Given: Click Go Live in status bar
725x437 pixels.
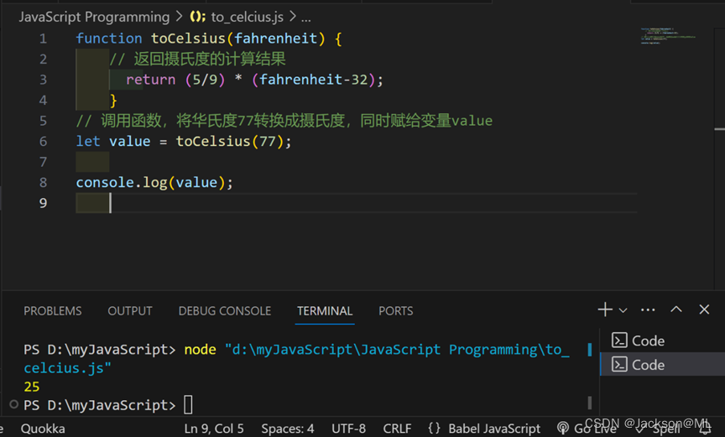Looking at the screenshot, I should (x=587, y=429).
